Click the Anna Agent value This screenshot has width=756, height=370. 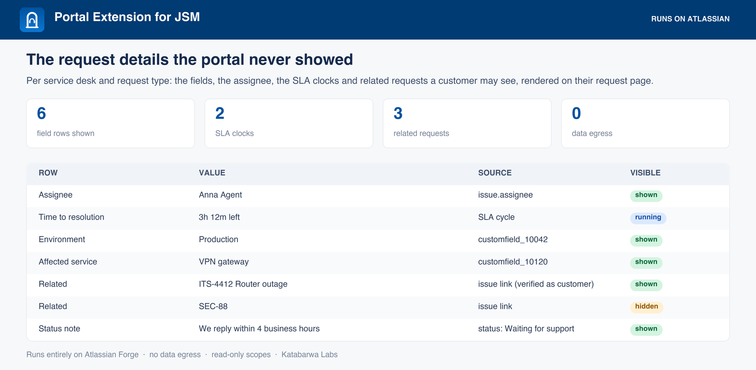click(x=220, y=195)
